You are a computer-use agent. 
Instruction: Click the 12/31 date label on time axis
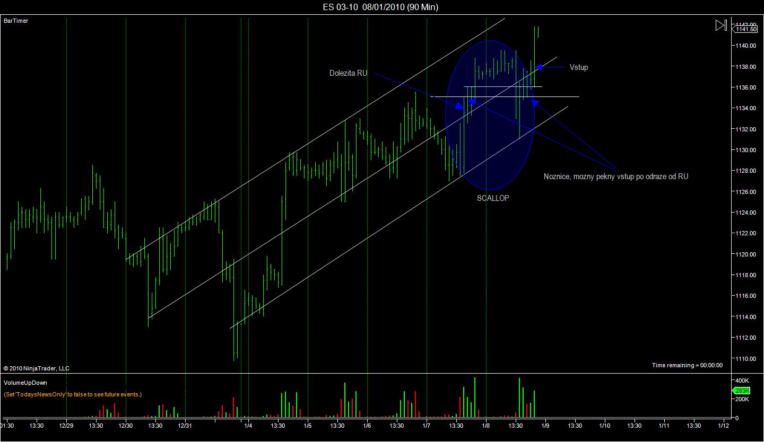tap(185, 425)
